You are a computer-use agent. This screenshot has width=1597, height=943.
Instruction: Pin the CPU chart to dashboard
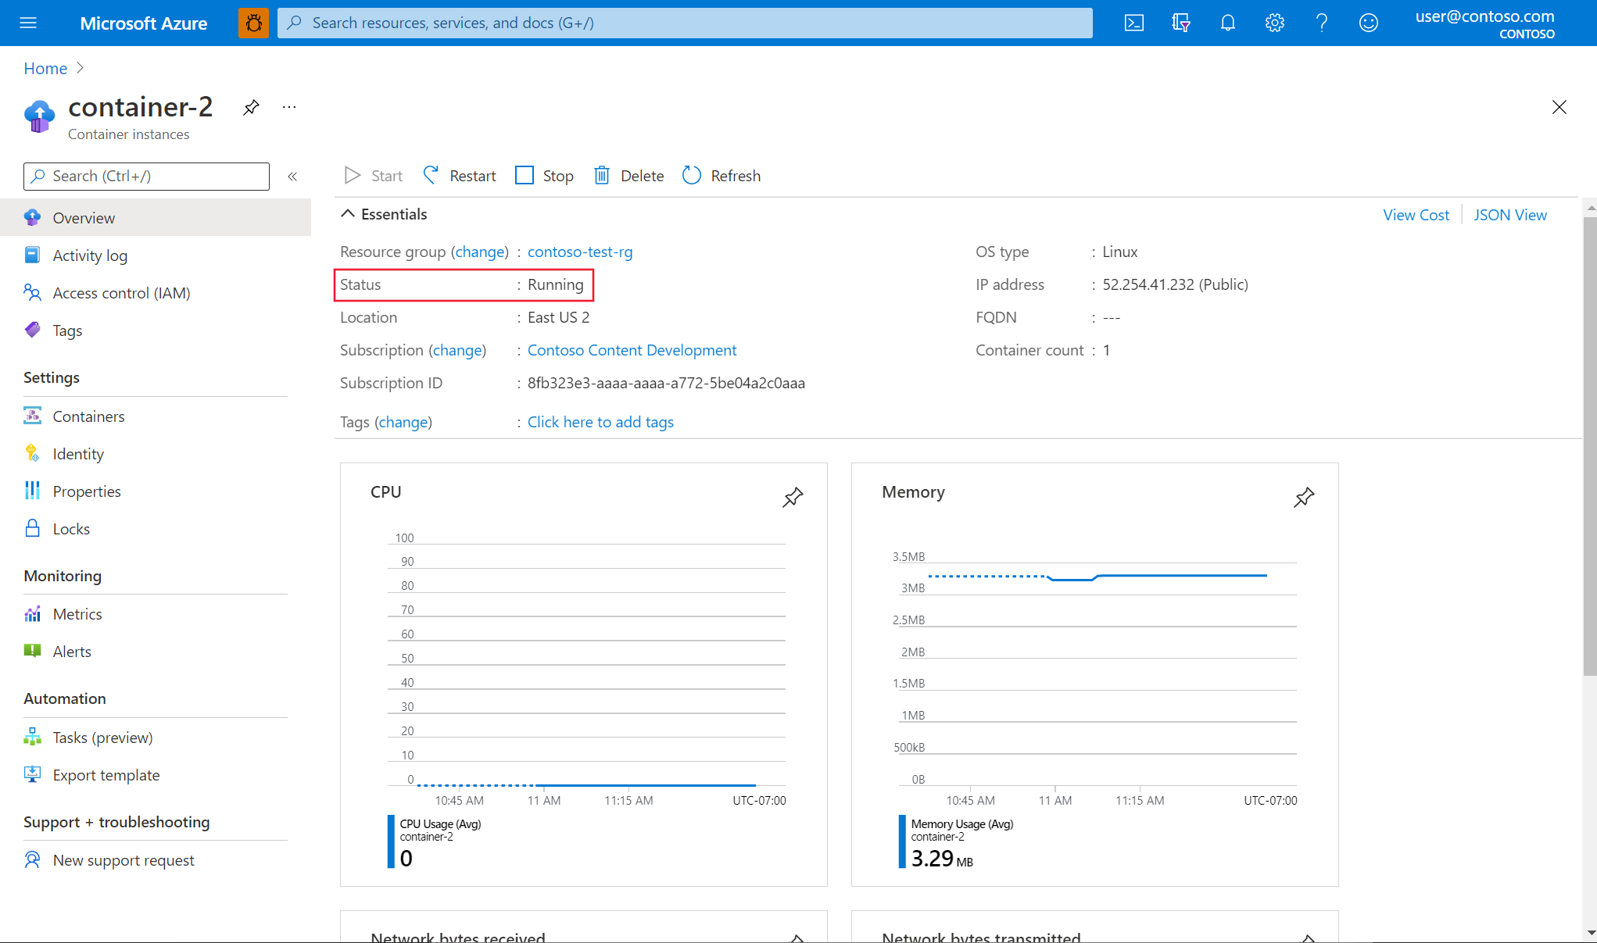coord(793,496)
